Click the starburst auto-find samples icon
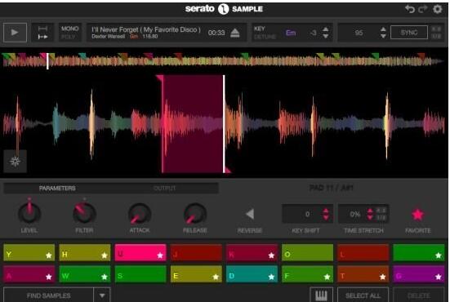This screenshot has width=450, height=302. tap(15, 162)
